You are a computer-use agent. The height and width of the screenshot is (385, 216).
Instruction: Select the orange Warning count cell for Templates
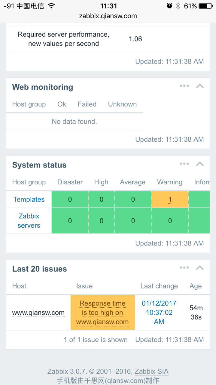[x=170, y=199]
